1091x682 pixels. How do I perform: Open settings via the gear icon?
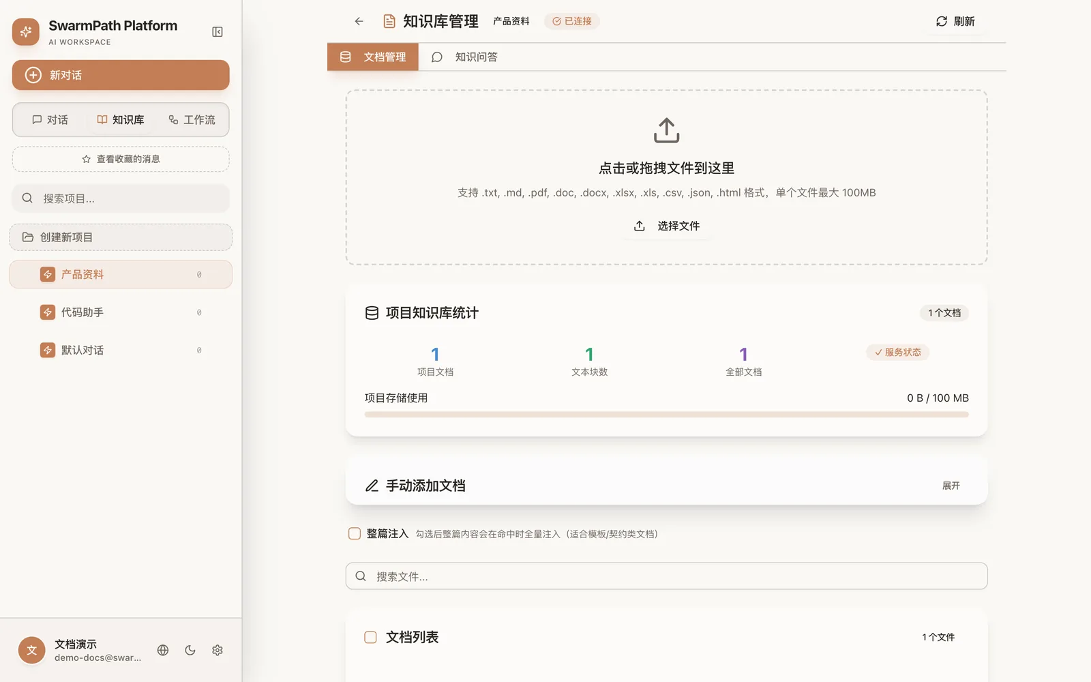218,650
